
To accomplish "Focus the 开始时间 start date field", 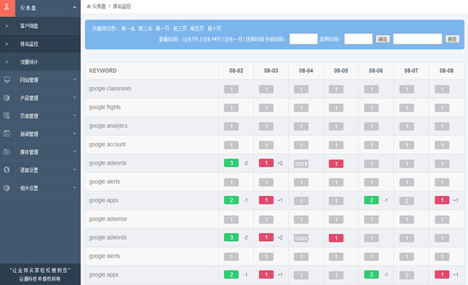I will 304,39.
